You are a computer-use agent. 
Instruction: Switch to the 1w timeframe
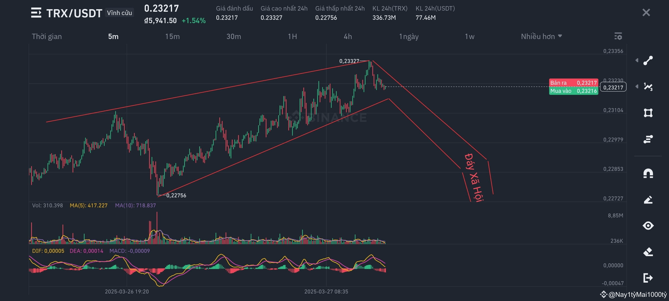(469, 37)
